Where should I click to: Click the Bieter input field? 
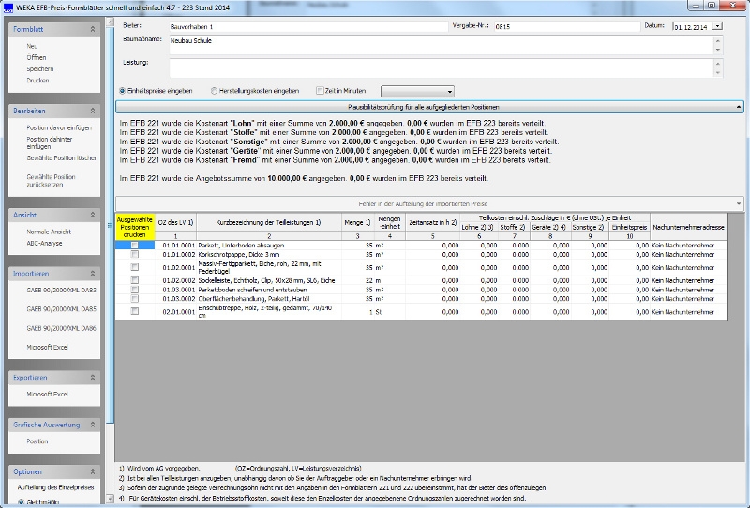click(308, 27)
